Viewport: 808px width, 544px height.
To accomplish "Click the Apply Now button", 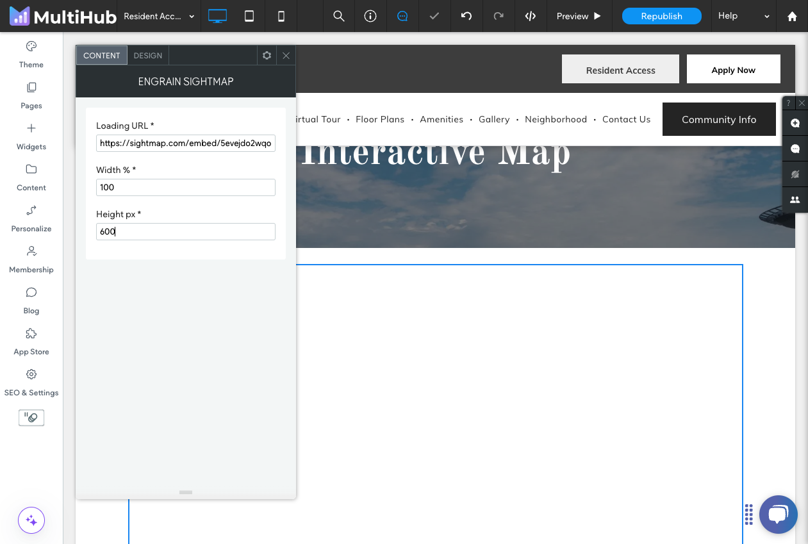I will pyautogui.click(x=734, y=69).
